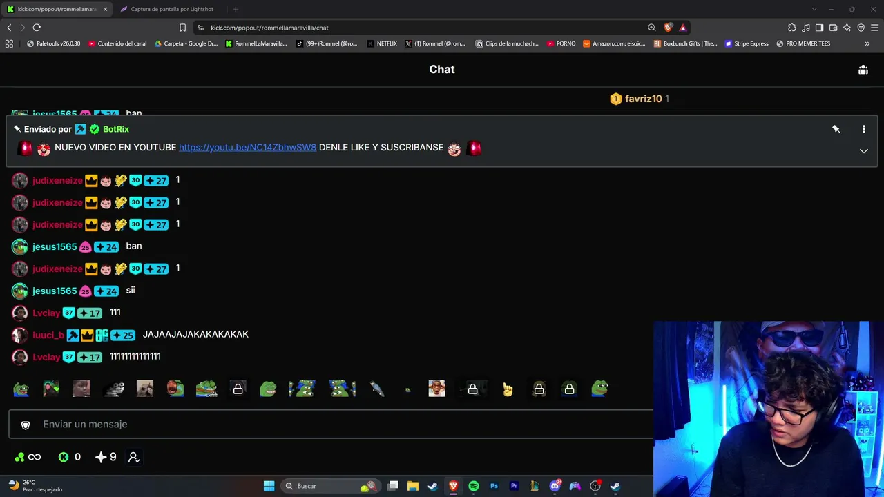Switch to the Lightshot capture tab
The height and width of the screenshot is (497, 884).
pos(172,9)
